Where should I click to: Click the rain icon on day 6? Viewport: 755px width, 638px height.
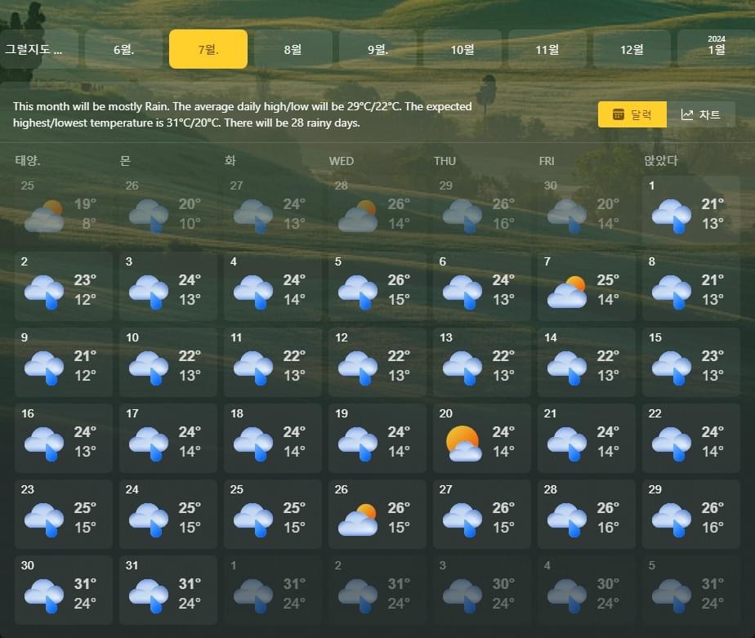click(462, 292)
